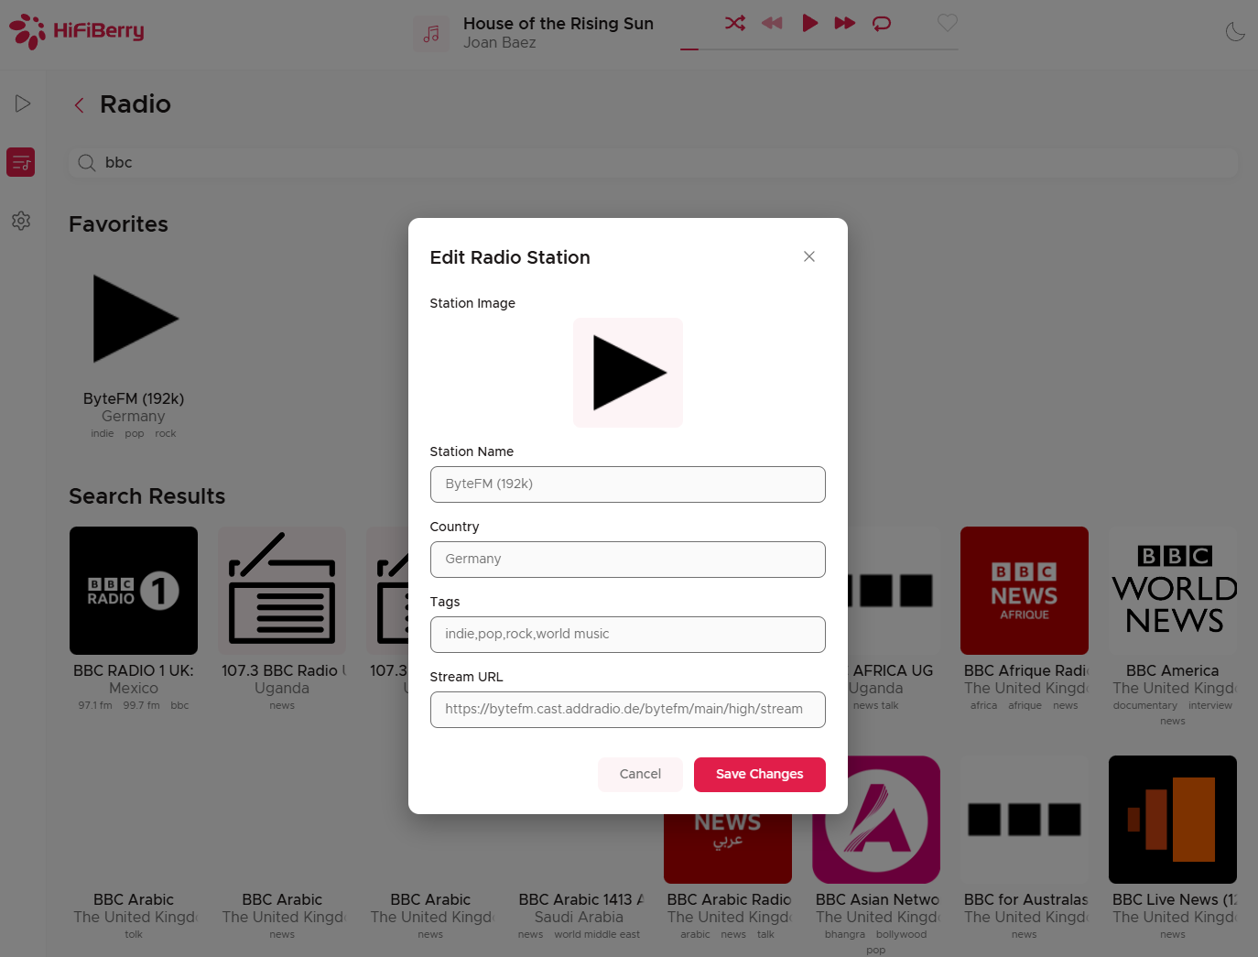Close the Edit Radio Station dialog

(x=809, y=256)
